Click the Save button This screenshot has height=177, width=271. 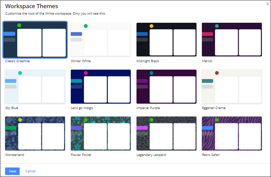click(x=12, y=171)
